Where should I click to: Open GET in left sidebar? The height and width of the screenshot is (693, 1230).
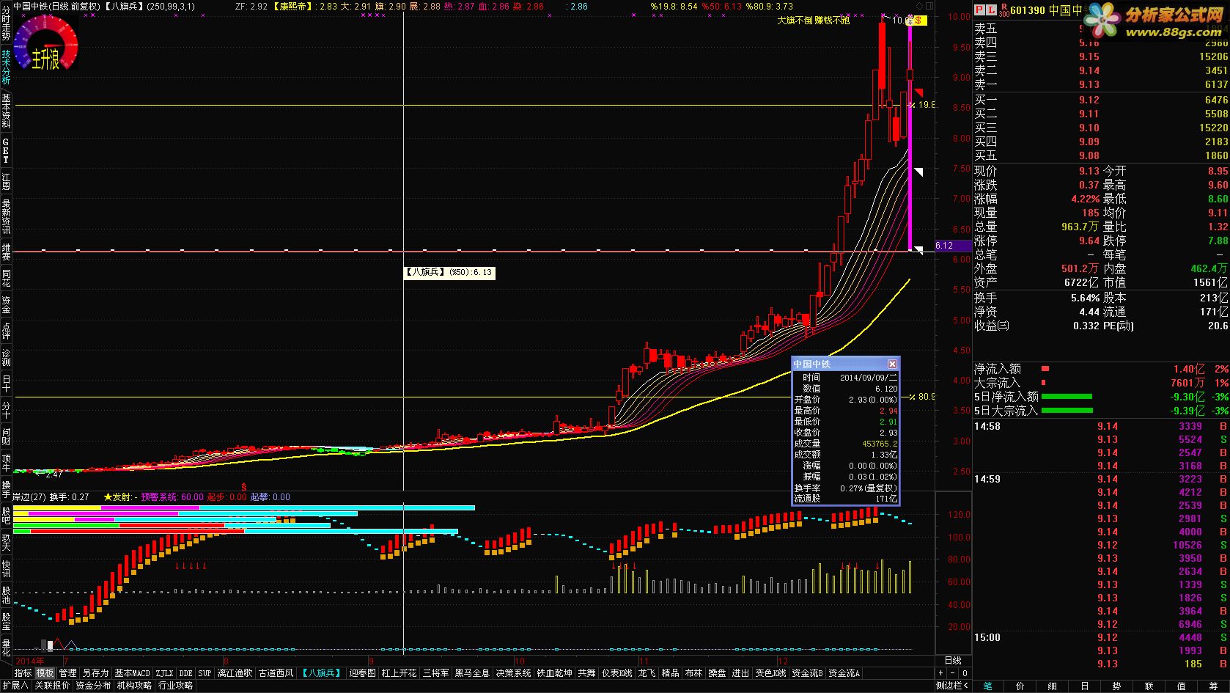coord(6,150)
